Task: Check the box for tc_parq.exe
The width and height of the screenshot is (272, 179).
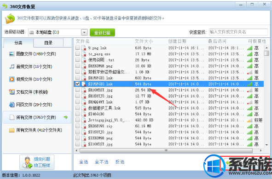Action: [x=77, y=54]
